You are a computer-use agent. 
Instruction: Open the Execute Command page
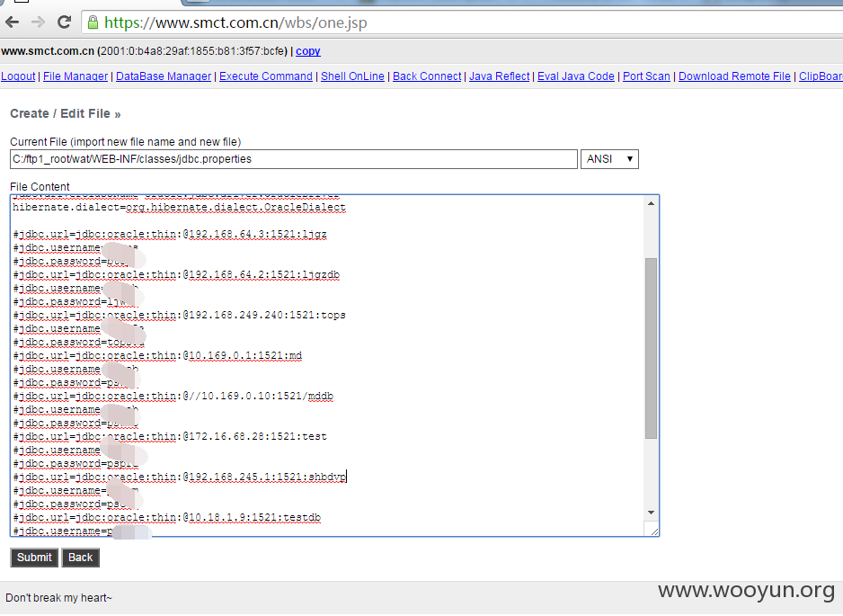click(x=266, y=76)
